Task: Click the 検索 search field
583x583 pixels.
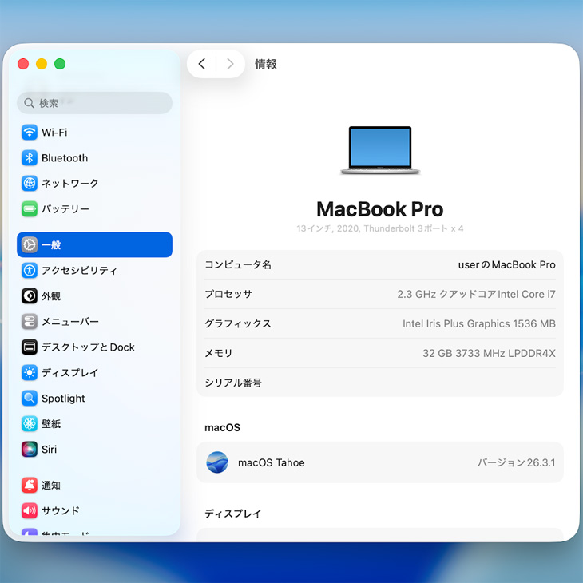Action: click(x=94, y=103)
